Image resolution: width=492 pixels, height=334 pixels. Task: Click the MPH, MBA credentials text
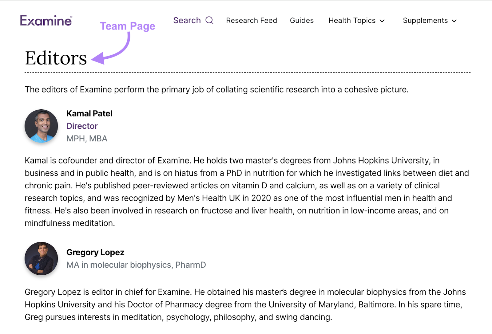pos(87,139)
